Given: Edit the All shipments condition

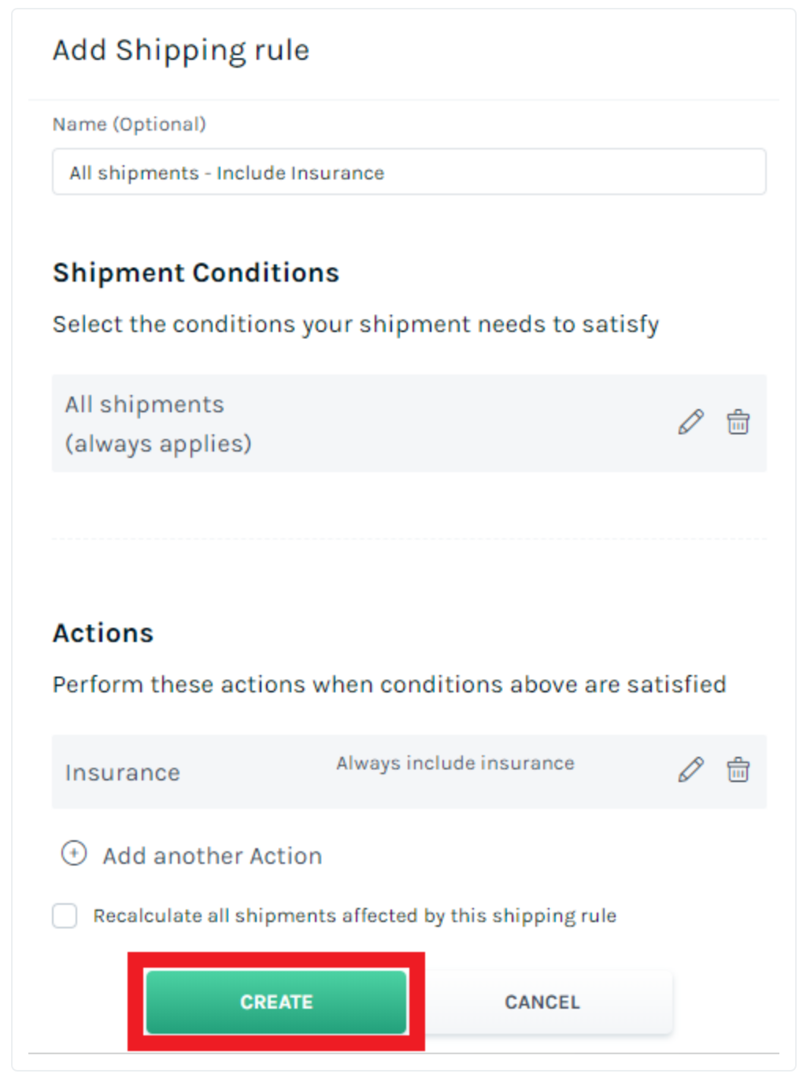Looking at the screenshot, I should pos(690,422).
